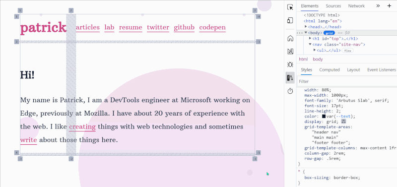Toggle the flex badge on ul

348,51
